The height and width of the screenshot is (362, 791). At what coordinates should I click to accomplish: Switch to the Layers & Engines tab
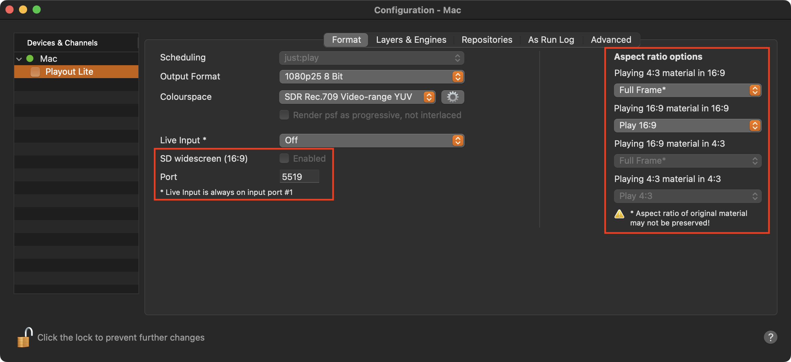[411, 40]
